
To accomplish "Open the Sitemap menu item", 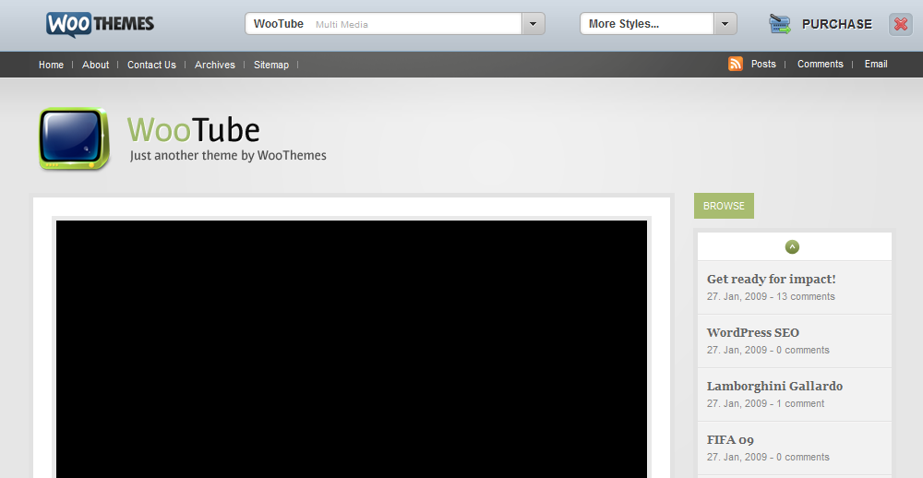I will coord(271,65).
